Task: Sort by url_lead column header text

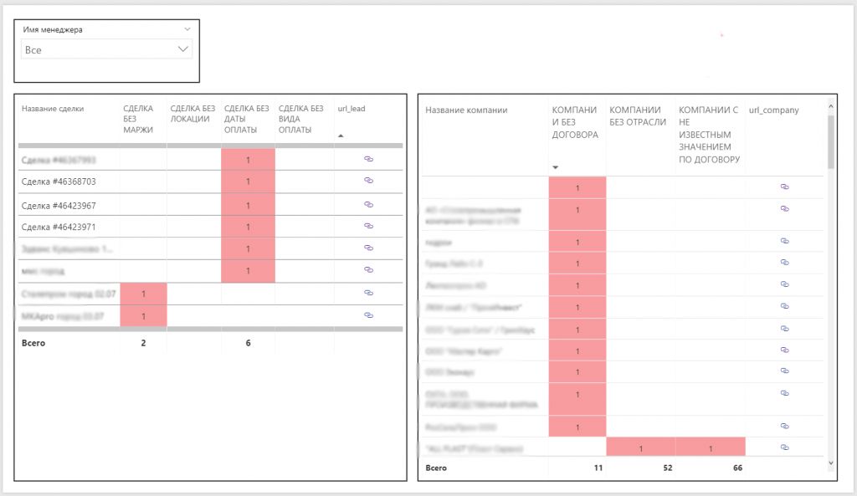Action: pos(352,109)
